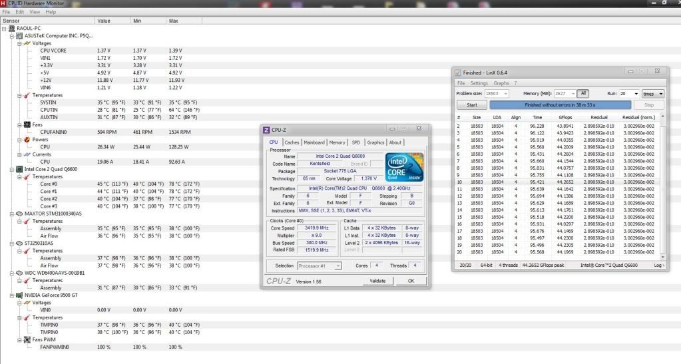The height and width of the screenshot is (364, 681).
Task: Collapse the ASUSTeK Computer node
Action: 12,36
